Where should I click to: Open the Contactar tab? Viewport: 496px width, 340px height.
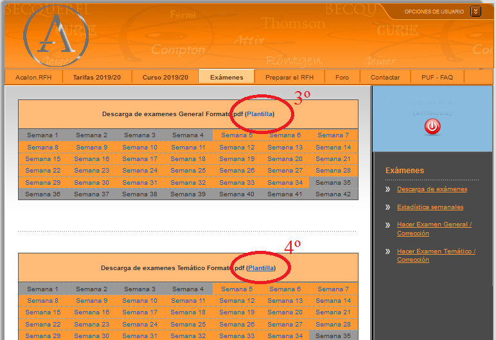pyautogui.click(x=385, y=77)
